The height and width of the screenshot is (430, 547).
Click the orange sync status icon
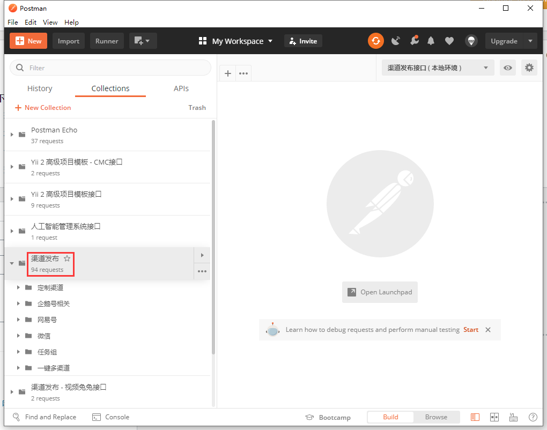(376, 41)
